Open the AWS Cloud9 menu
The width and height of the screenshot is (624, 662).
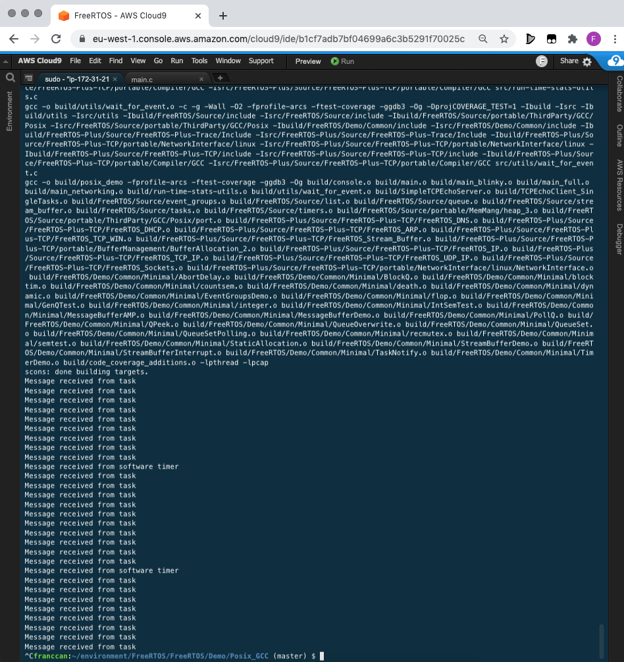coord(39,61)
